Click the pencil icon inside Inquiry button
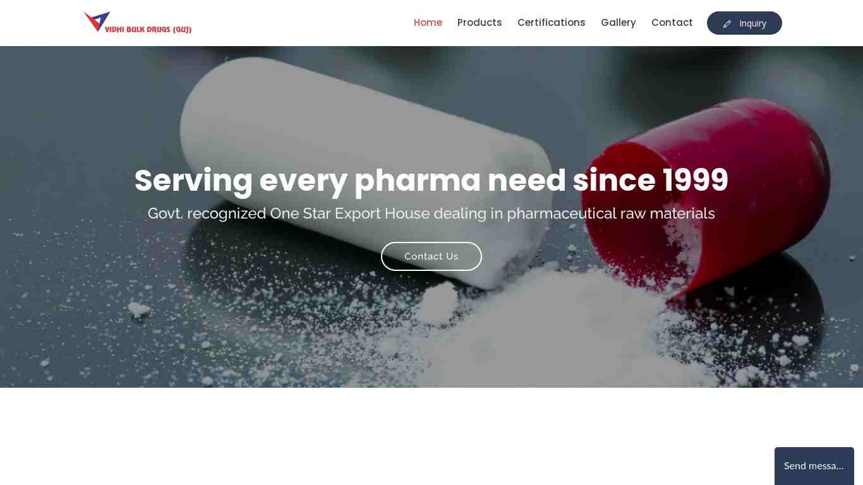 pos(727,24)
